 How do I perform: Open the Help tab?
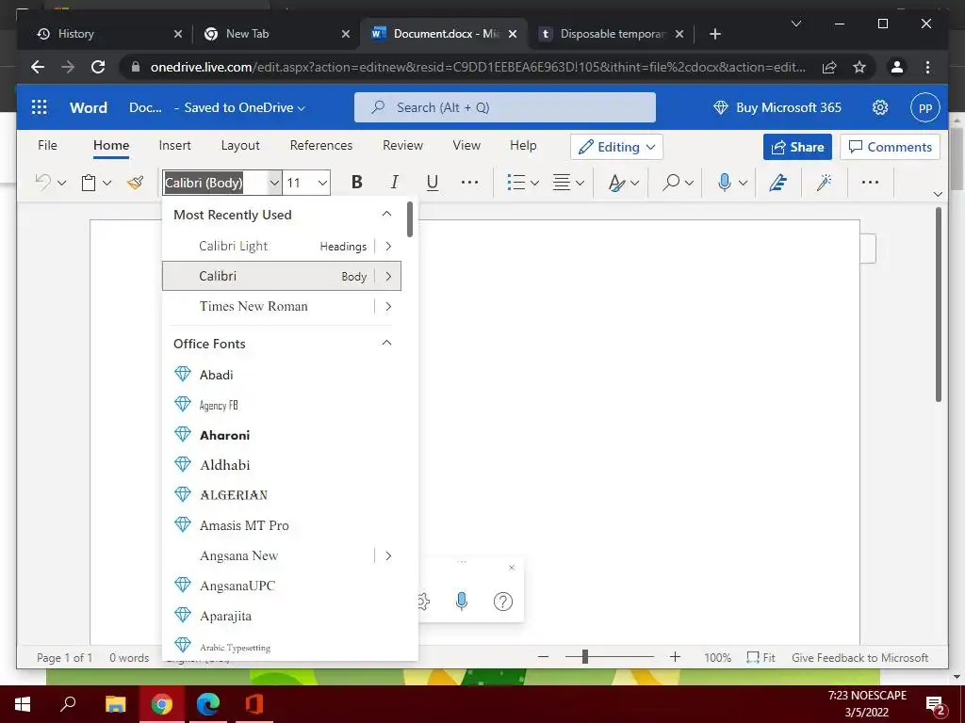(523, 146)
